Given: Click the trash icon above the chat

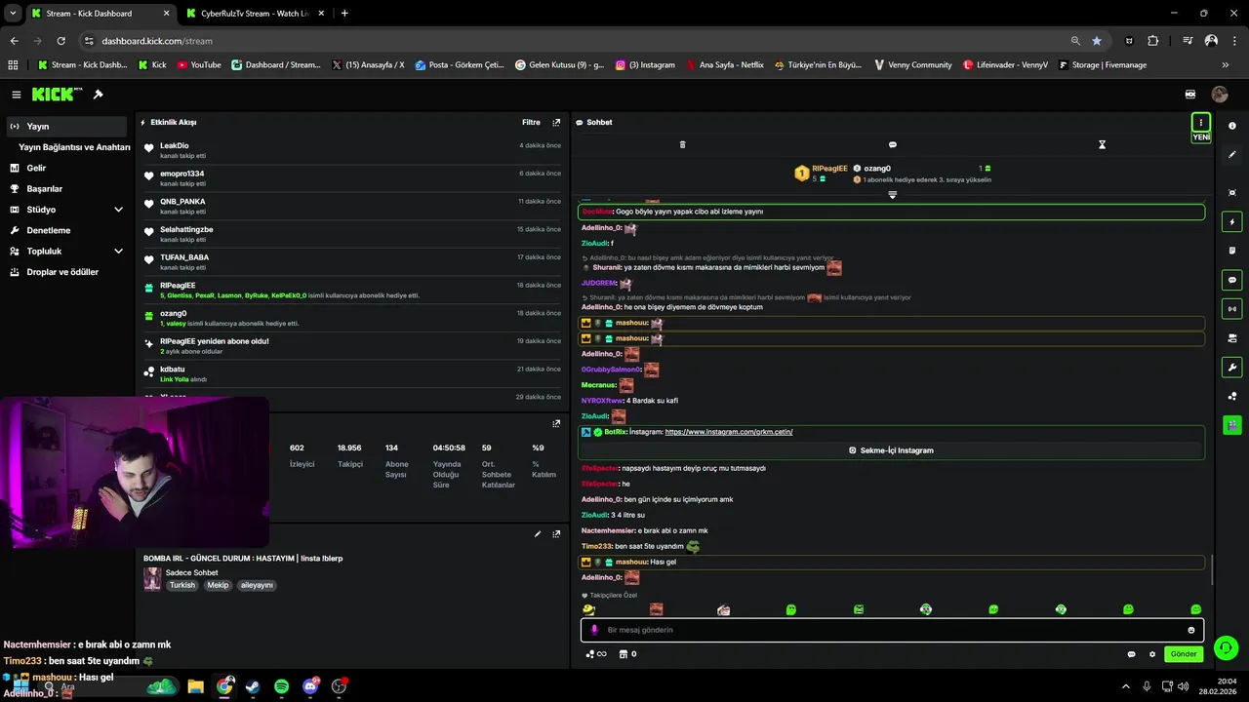Looking at the screenshot, I should pyautogui.click(x=682, y=144).
